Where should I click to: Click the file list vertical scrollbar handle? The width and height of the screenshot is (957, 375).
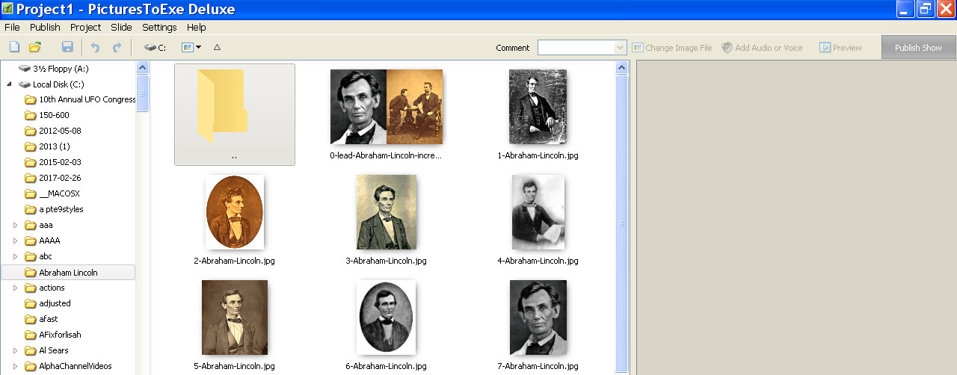621,223
